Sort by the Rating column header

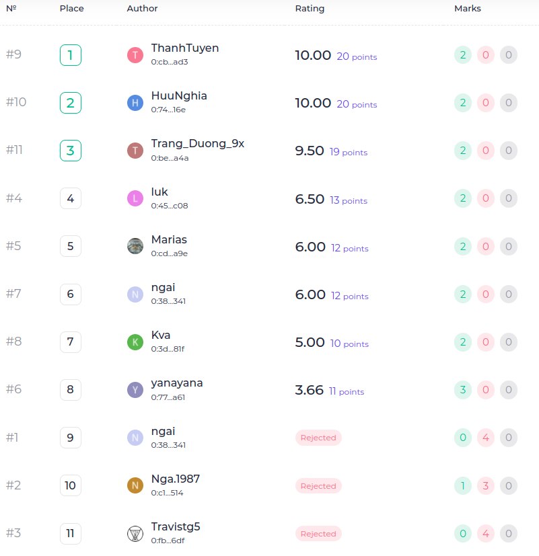310,9
